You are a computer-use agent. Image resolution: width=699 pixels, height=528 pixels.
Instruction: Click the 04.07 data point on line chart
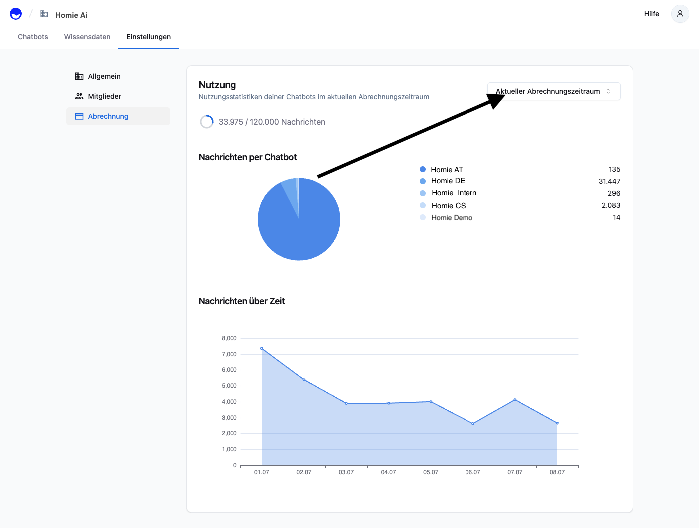389,403
